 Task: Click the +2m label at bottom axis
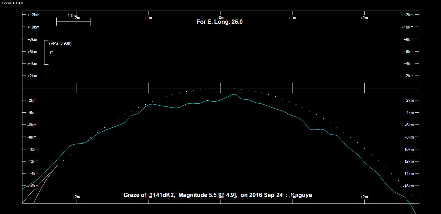coord(364,197)
